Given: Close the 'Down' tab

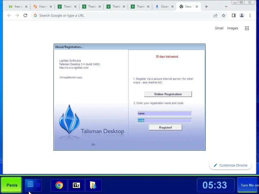Looking at the screenshot, I should [x=172, y=7].
